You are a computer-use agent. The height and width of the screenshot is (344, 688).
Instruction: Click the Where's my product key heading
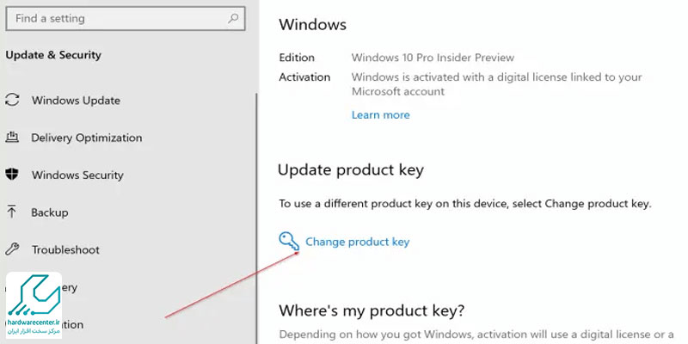[x=372, y=310]
